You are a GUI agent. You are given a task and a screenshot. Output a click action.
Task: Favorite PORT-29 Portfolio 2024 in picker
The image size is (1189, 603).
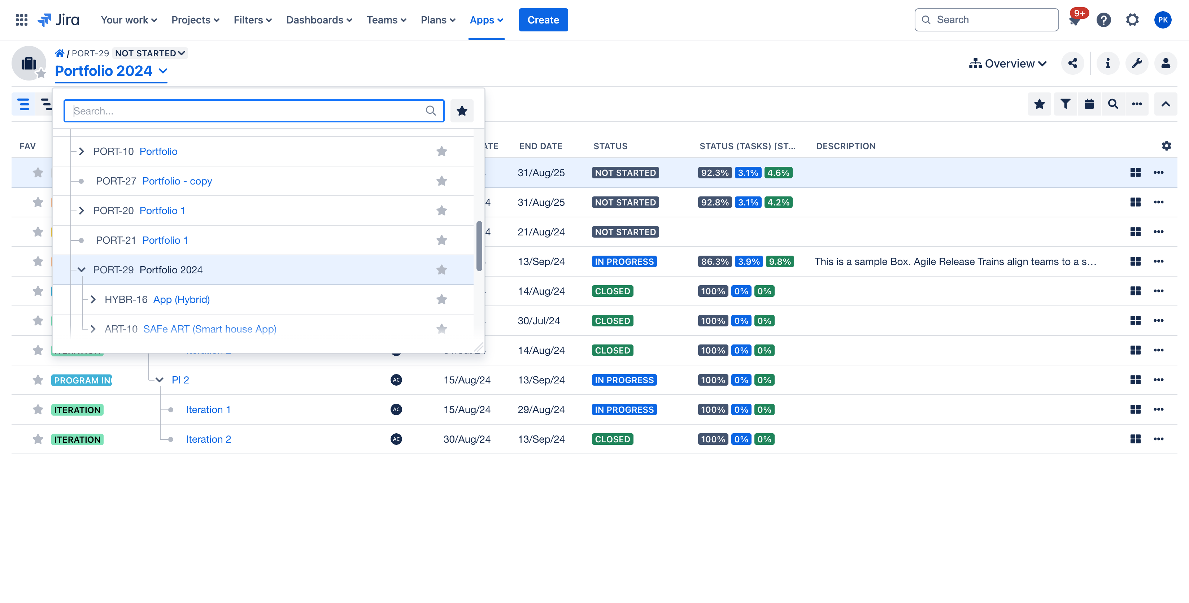441,270
